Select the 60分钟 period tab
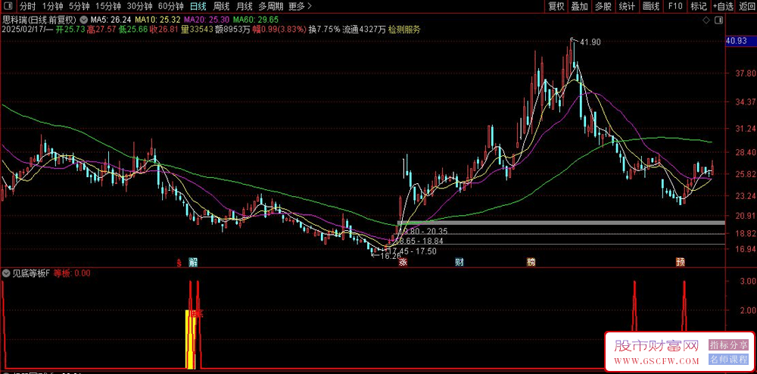Screen dimensions: 757x374 point(171,6)
